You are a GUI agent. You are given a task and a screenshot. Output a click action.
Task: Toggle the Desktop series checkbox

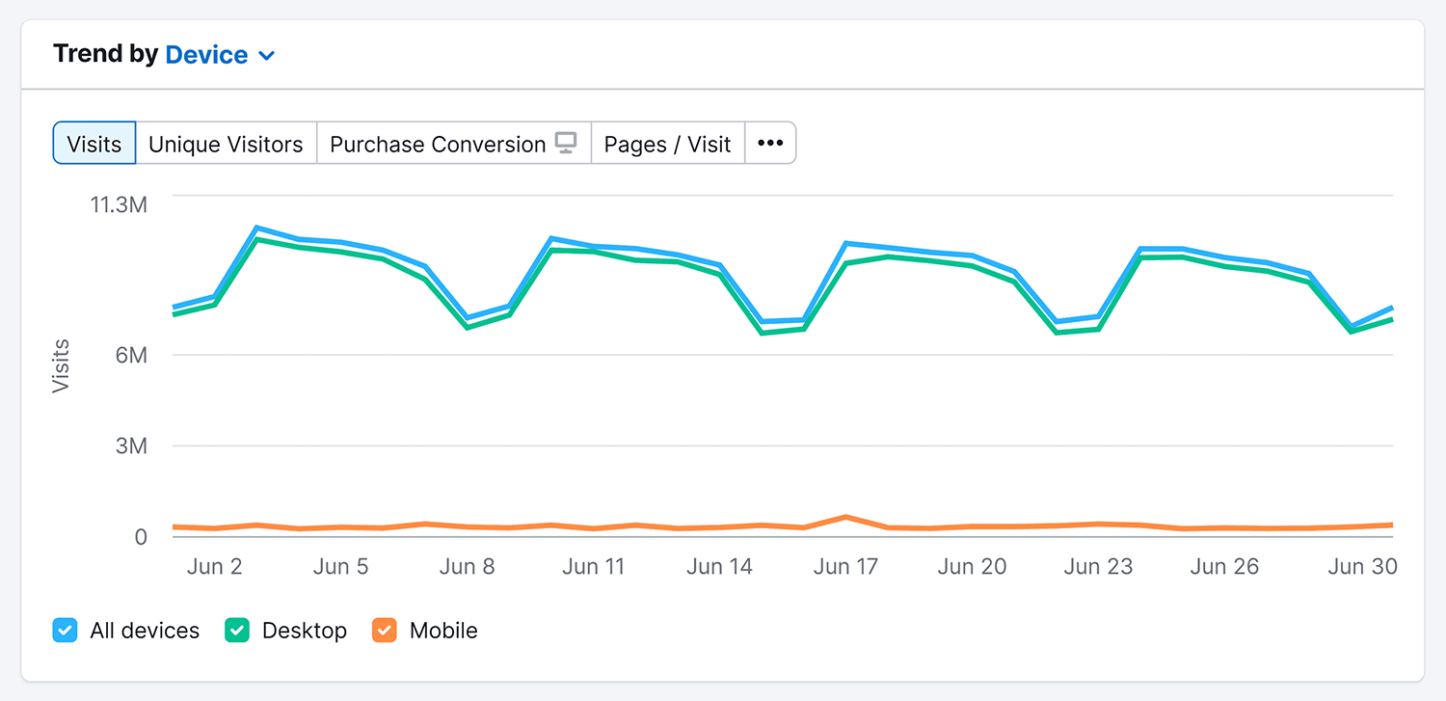pyautogui.click(x=237, y=631)
